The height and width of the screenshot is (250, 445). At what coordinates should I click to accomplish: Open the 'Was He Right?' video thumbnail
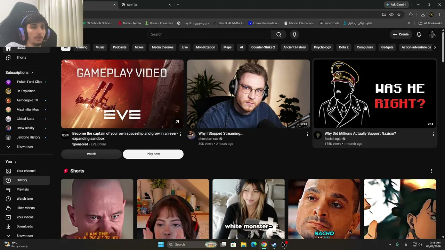pyautogui.click(x=375, y=94)
